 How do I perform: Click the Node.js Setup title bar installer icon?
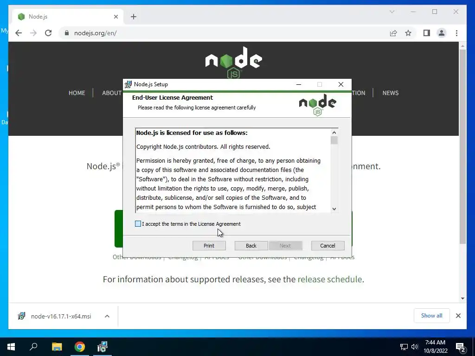pyautogui.click(x=128, y=84)
